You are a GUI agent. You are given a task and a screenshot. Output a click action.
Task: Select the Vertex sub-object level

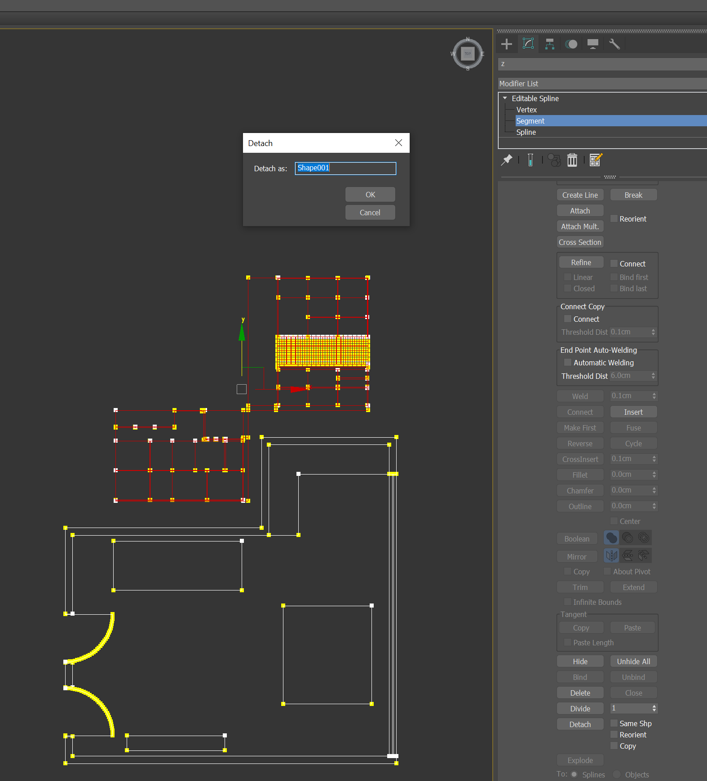tap(526, 110)
